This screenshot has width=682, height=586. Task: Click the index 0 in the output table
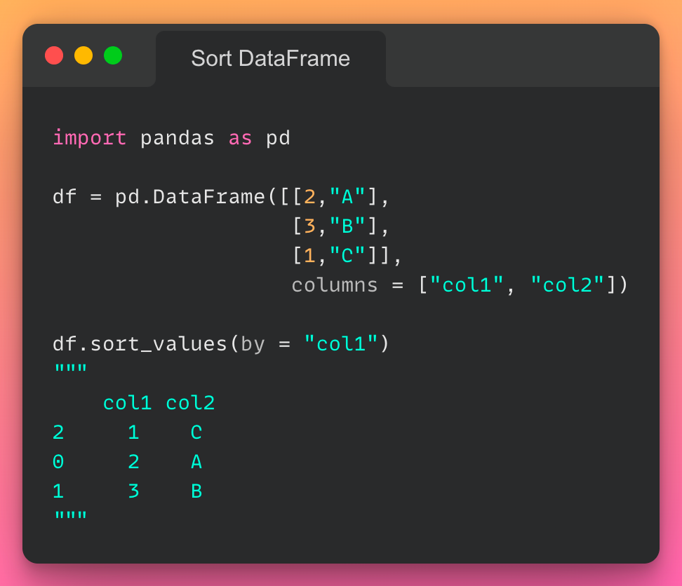click(58, 462)
